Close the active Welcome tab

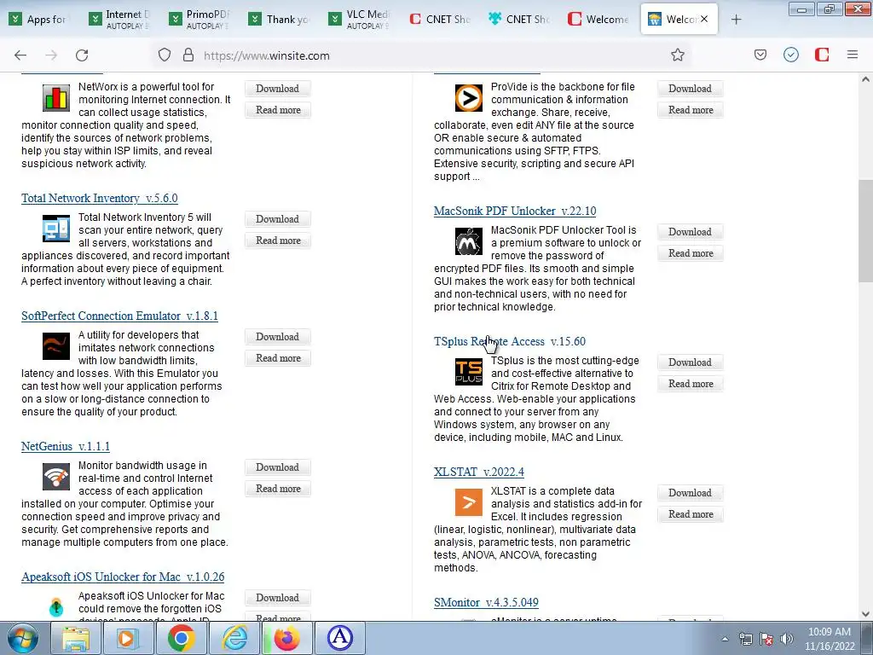tap(704, 19)
